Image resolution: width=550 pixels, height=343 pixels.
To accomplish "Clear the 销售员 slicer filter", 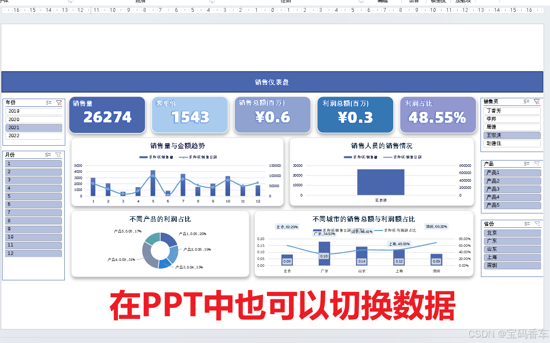I will 537,102.
